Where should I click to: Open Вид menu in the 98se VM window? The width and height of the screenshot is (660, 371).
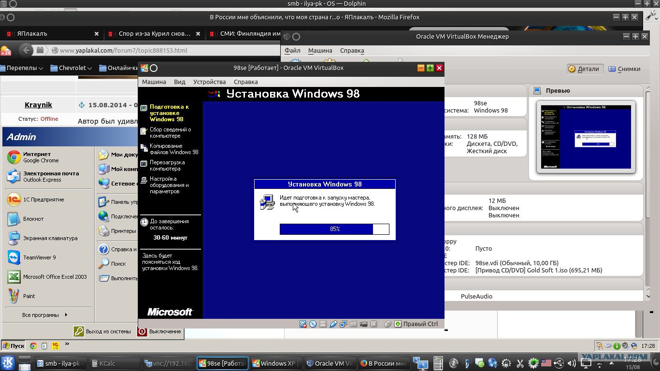coord(180,82)
